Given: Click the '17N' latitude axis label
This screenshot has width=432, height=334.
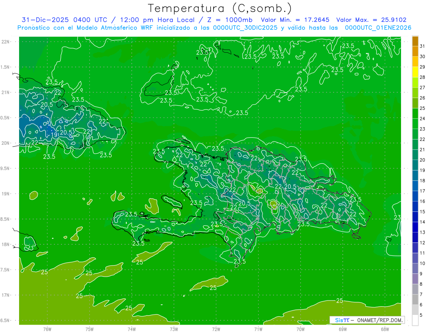Looking at the screenshot, I should point(5,295).
